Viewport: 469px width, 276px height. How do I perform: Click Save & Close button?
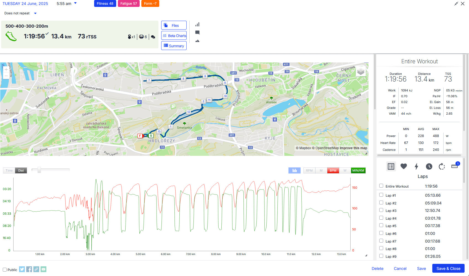tap(448, 269)
